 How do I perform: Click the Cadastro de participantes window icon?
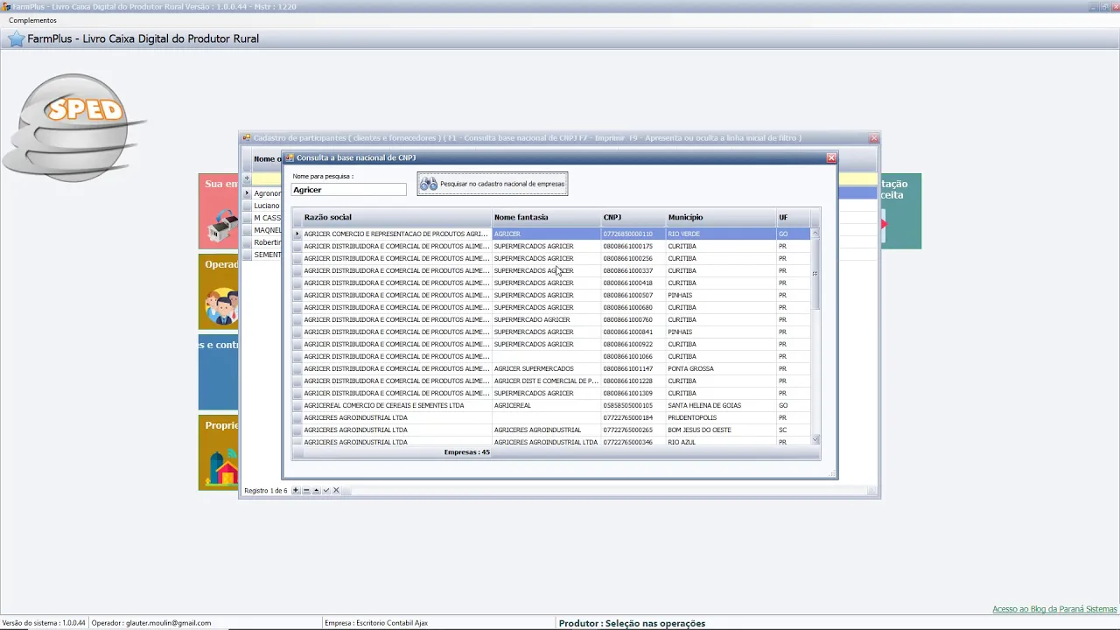[247, 137]
